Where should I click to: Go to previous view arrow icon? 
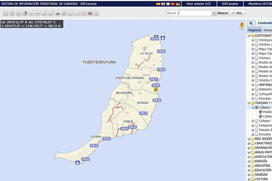pyautogui.click(x=32, y=13)
